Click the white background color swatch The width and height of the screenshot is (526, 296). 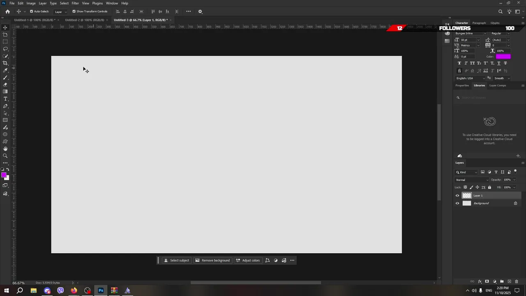7,178
